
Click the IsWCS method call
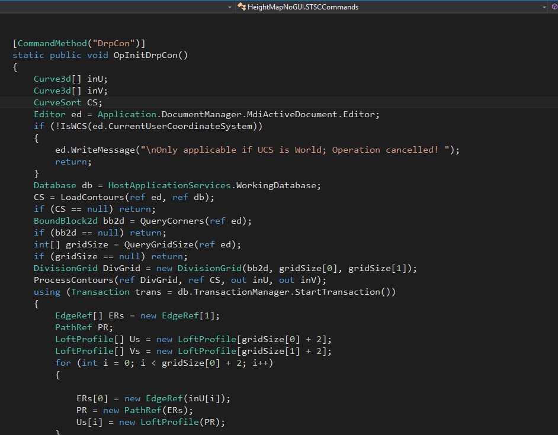tap(73, 126)
